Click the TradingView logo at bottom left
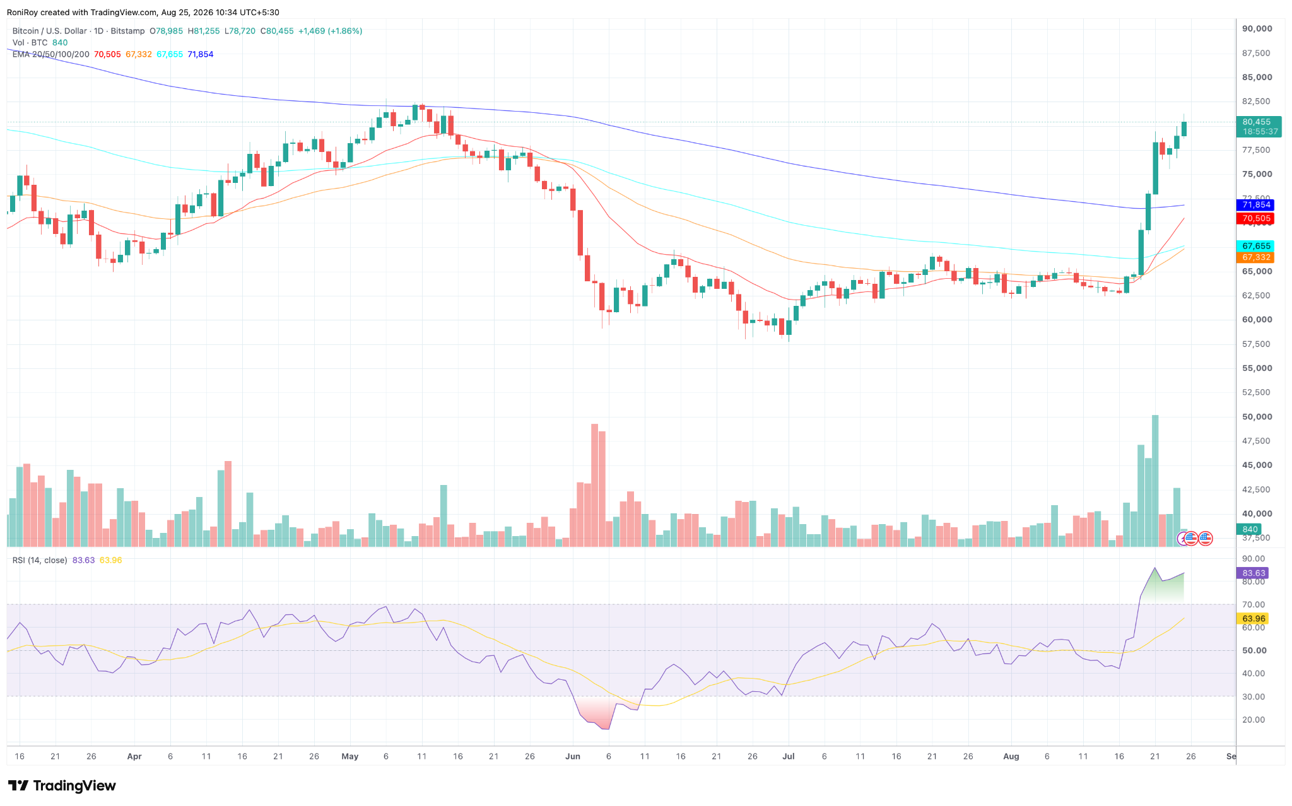Image resolution: width=1292 pixels, height=806 pixels. pyautogui.click(x=62, y=785)
